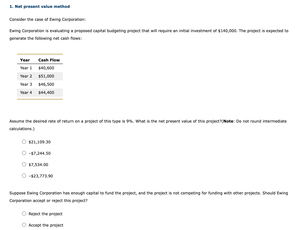Select the $21,109.30 answer option
The width and height of the screenshot is (302, 230).
(24, 141)
